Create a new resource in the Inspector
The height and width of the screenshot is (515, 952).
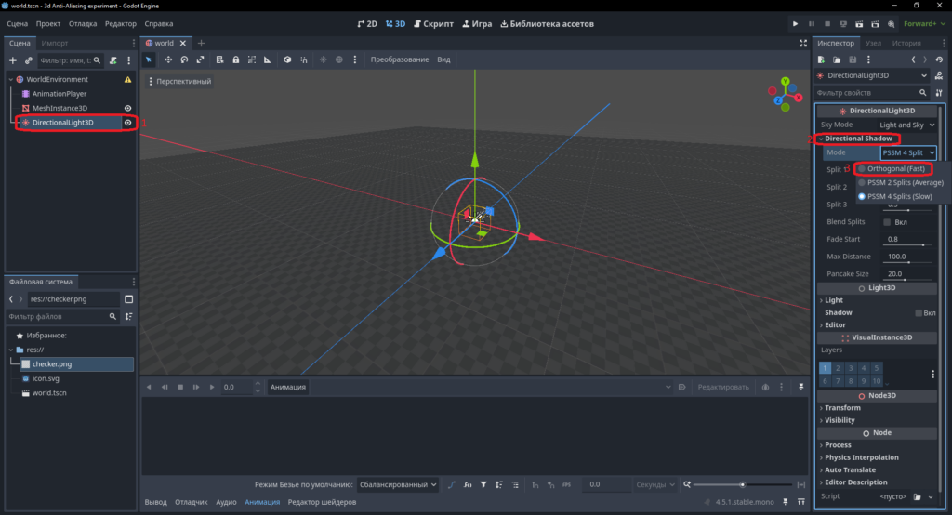(821, 59)
